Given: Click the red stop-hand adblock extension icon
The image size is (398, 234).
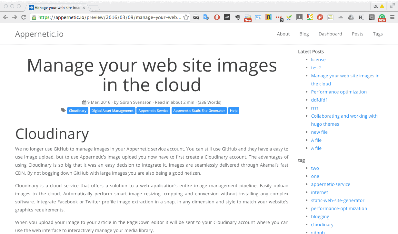Looking at the screenshot, I should [217, 17].
